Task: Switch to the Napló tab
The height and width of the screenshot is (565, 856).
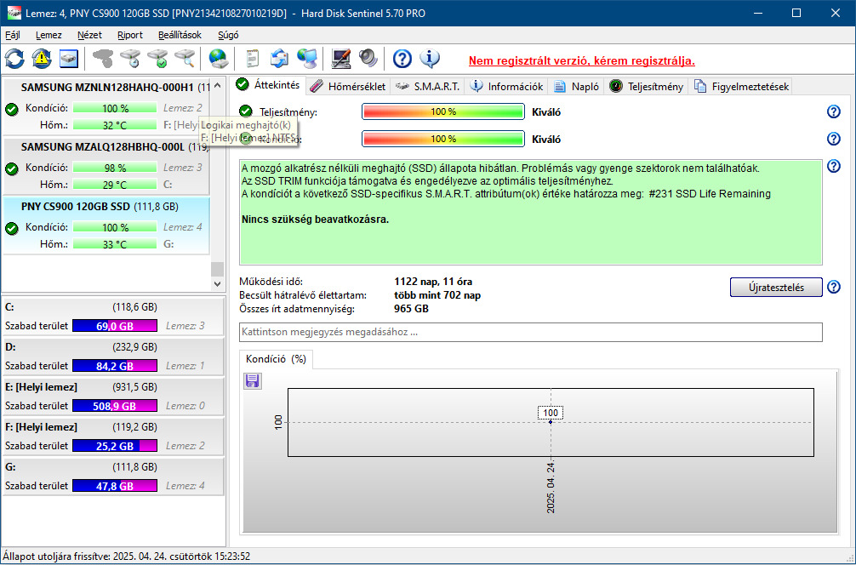Action: click(x=577, y=86)
